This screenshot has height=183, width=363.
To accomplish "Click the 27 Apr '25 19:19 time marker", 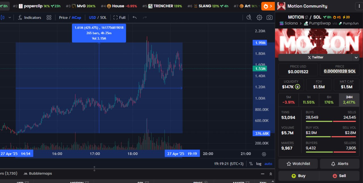I will coord(183,154).
